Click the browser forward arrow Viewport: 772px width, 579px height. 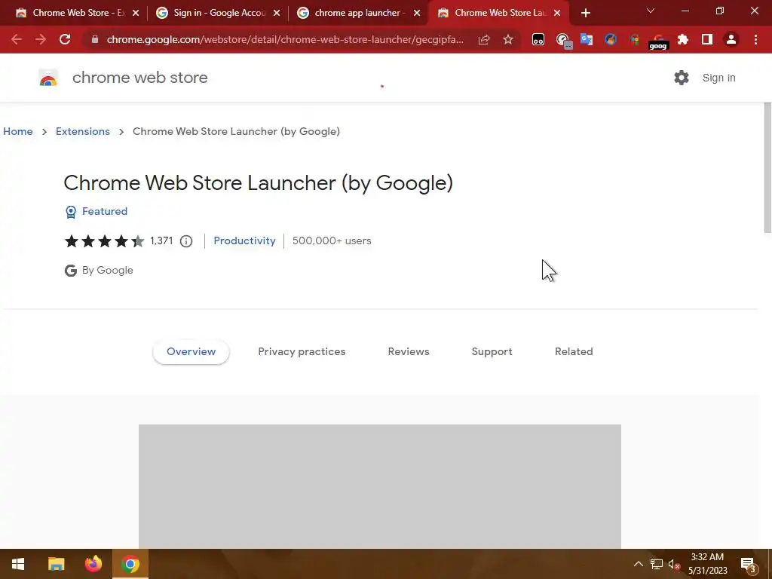[x=41, y=39]
